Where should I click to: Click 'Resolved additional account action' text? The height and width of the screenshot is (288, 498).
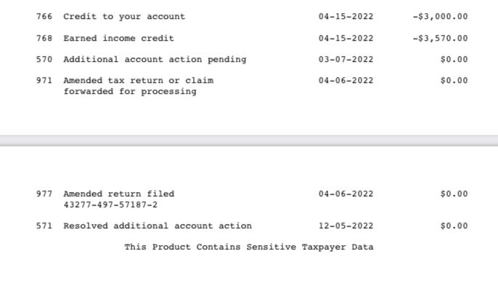coord(158,226)
